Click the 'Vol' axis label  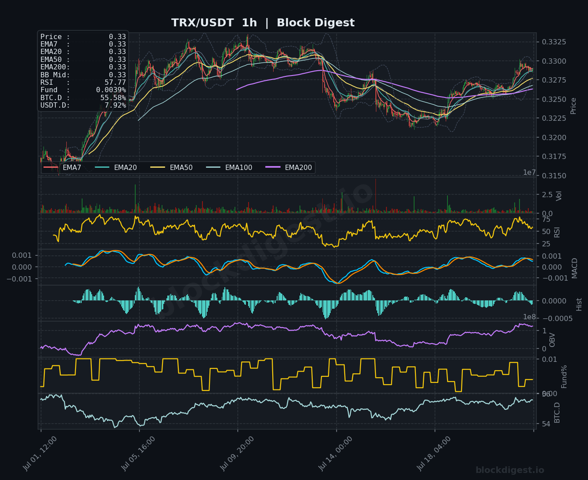click(x=559, y=196)
